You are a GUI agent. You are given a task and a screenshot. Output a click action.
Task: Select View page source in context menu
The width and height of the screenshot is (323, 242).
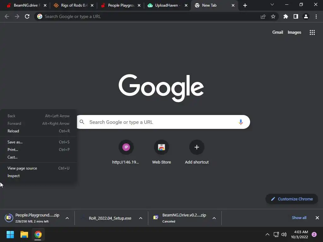[38, 168]
